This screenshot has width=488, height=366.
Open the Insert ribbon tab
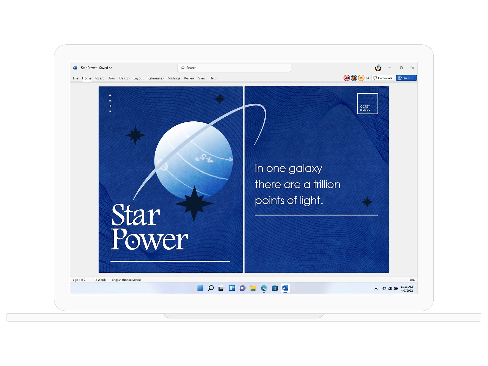click(x=99, y=78)
